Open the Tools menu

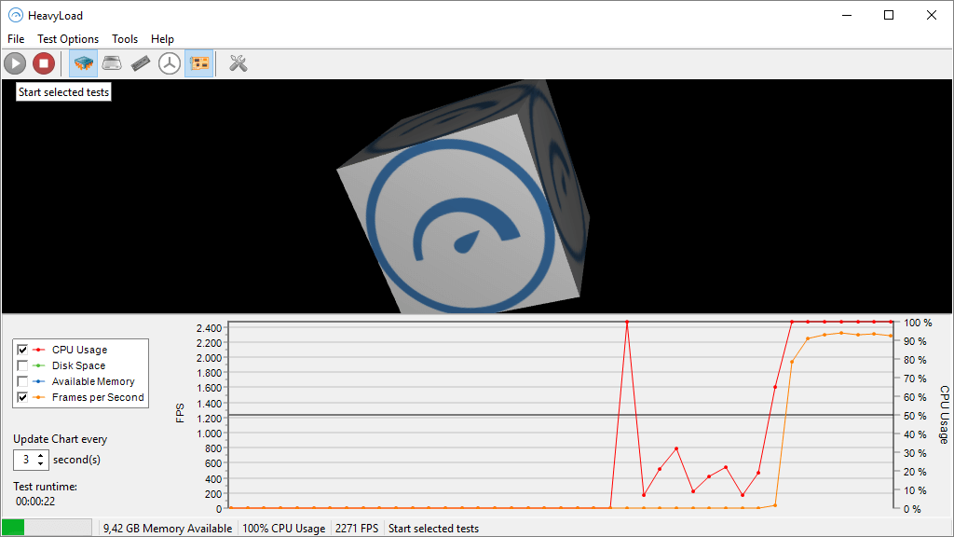pyautogui.click(x=125, y=39)
